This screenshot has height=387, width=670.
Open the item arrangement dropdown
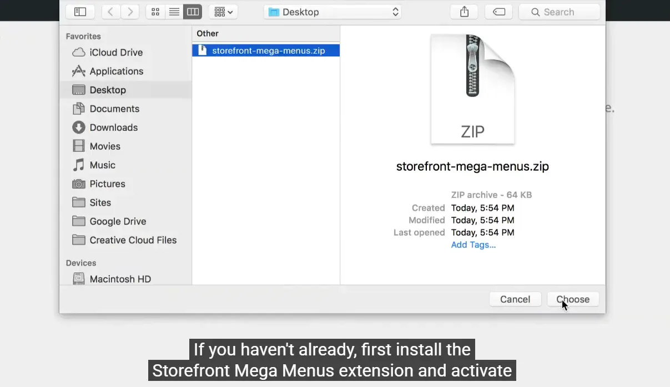click(223, 12)
